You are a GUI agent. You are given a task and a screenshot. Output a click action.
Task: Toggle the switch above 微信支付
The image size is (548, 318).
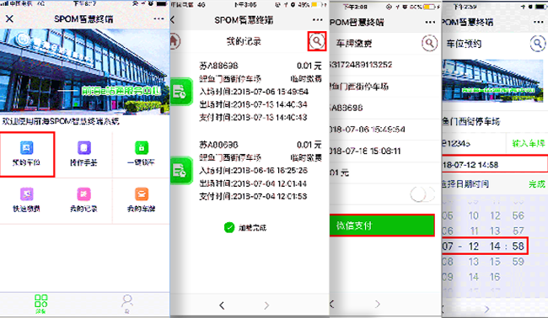(422, 194)
